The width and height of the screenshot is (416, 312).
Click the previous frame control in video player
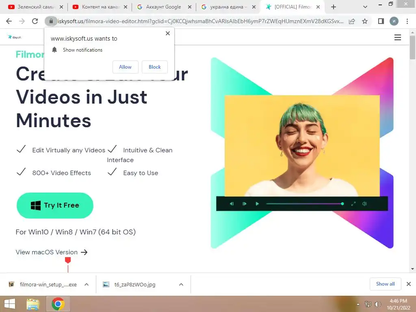[232, 204]
